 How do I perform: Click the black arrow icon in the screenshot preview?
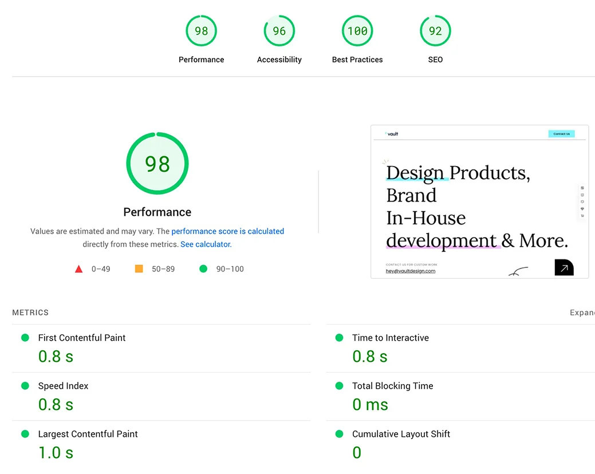[564, 267]
